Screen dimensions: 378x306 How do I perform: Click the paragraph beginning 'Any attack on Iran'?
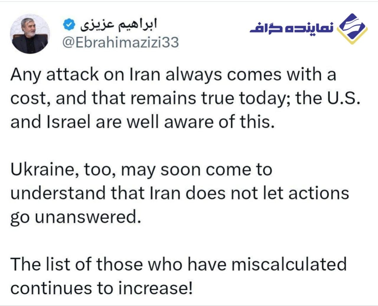click(x=185, y=98)
